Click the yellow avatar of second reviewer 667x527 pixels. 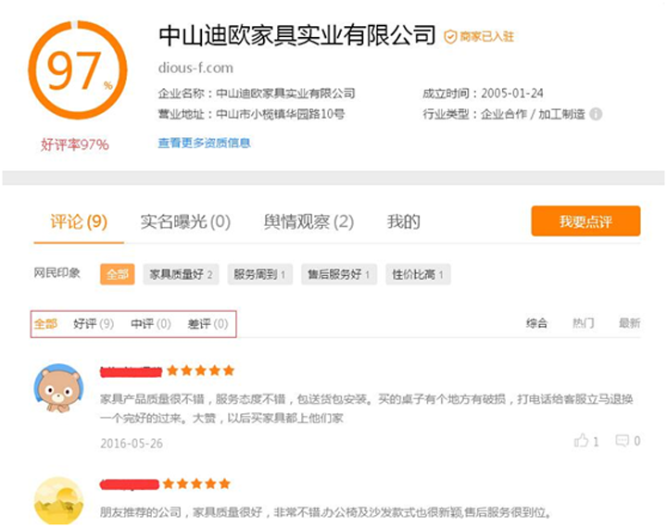pos(59,501)
